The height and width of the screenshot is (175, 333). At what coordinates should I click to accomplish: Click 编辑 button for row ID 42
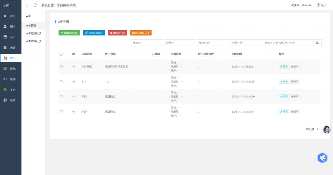pos(284,81)
